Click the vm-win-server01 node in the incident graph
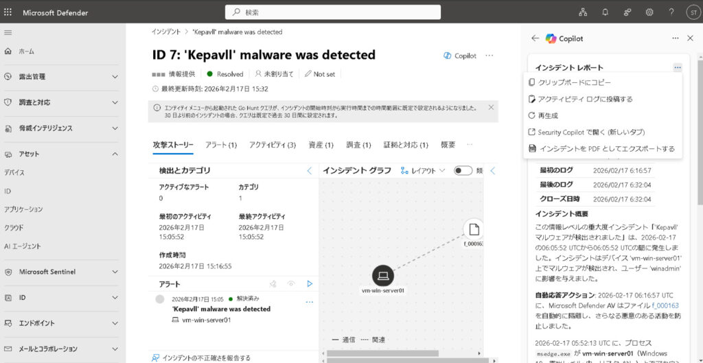The width and height of the screenshot is (703, 363). pyautogui.click(x=382, y=276)
